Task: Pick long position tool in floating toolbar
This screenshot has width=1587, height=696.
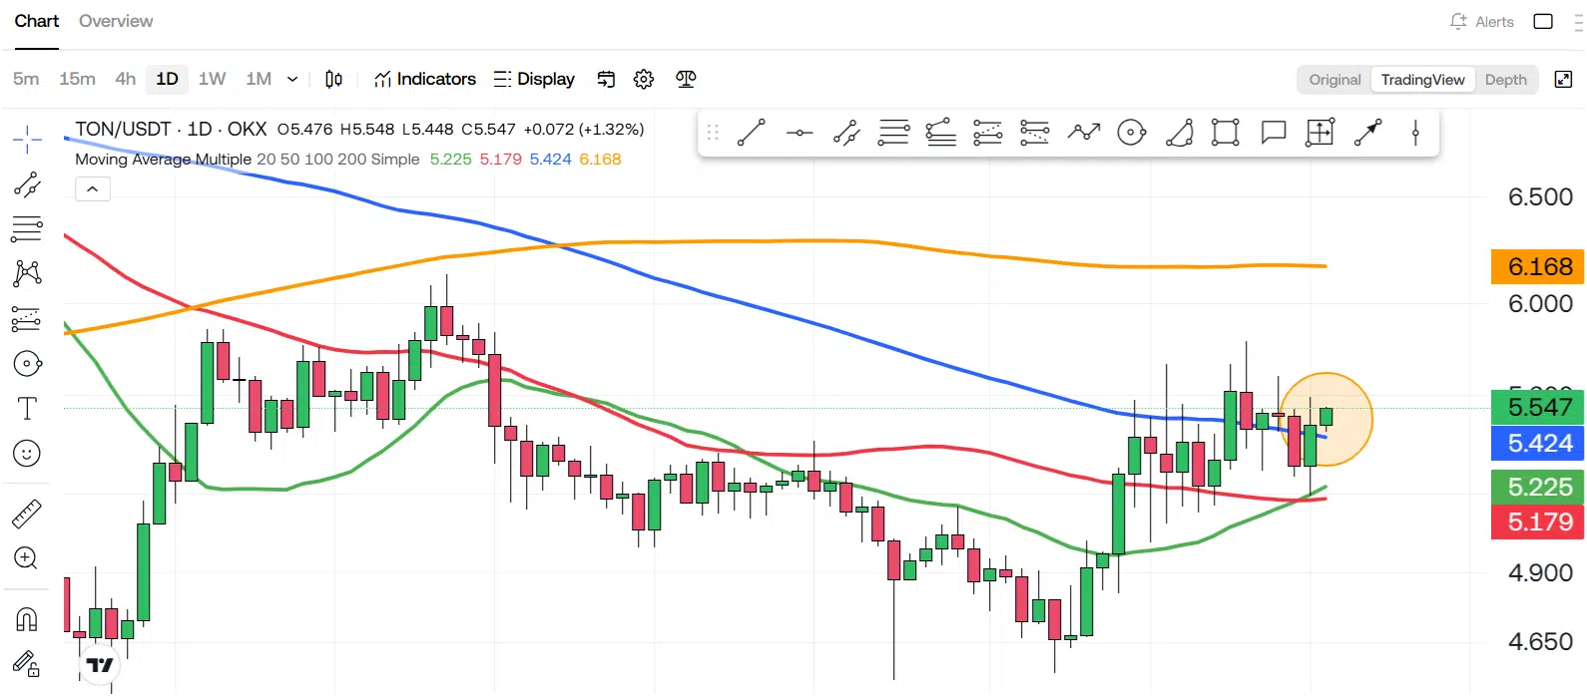Action: click(987, 133)
